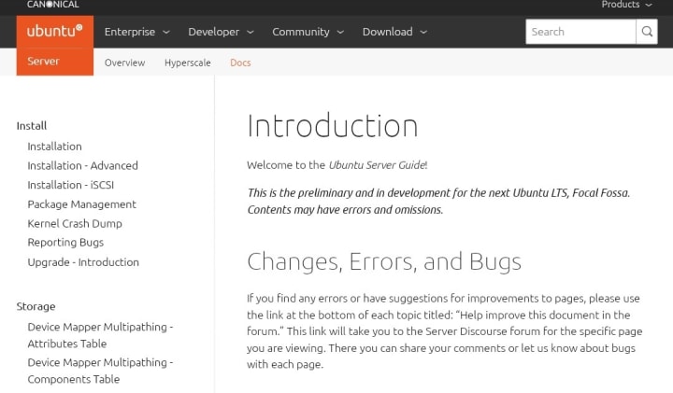Focus the Search input field
The width and height of the screenshot is (673, 393).
coord(580,32)
